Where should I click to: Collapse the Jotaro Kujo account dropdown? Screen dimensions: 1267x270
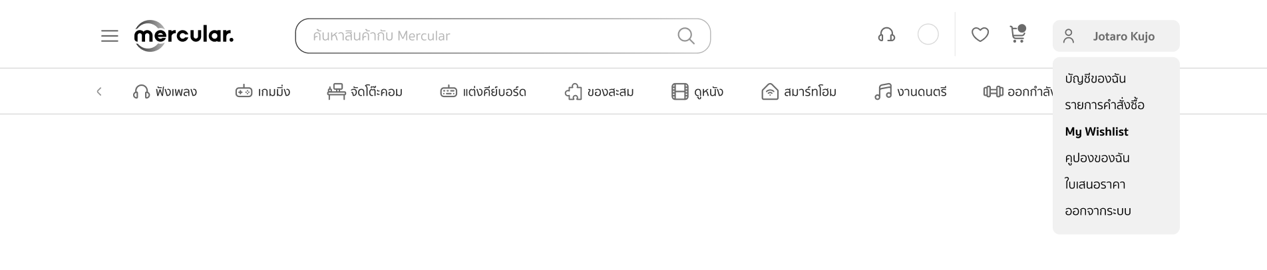pos(1116,36)
